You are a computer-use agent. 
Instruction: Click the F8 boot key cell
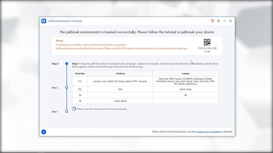click(80, 101)
